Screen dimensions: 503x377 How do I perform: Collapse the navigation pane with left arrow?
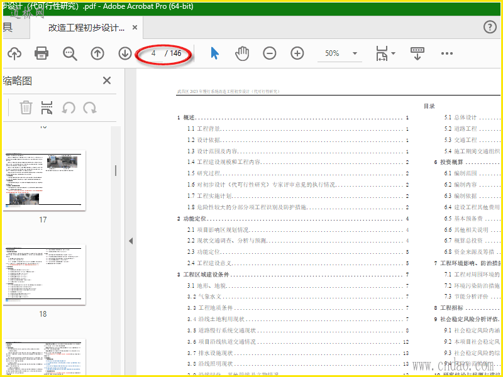[131, 241]
